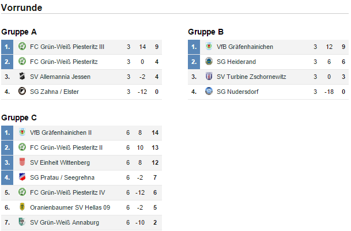Screen dimensions: 351x231
Task: Click FC Grün-Weiß Piesteritz III club crest
Action: point(22,47)
